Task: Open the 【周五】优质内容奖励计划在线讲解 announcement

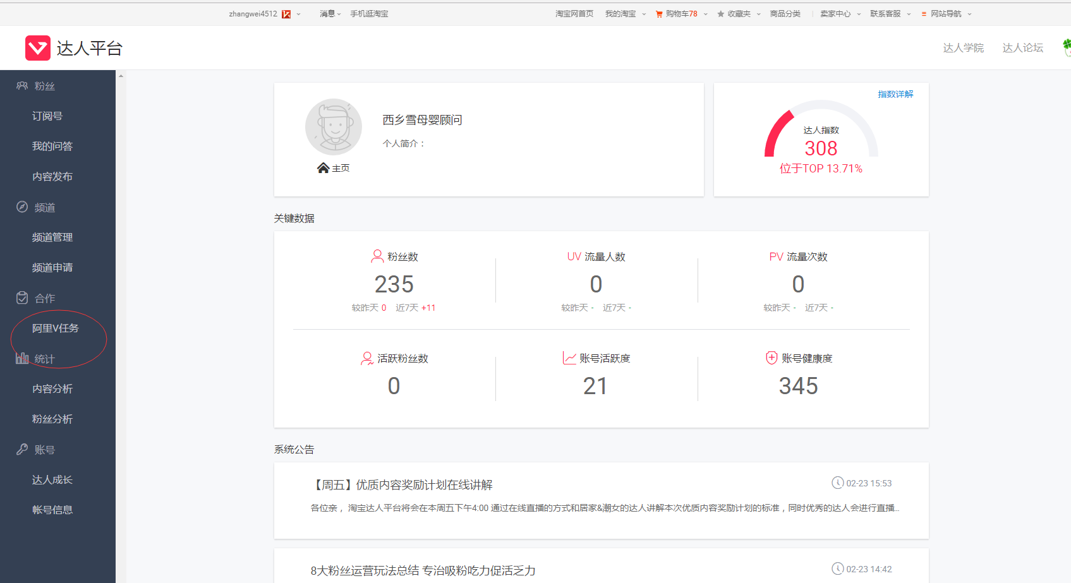Action: click(402, 484)
